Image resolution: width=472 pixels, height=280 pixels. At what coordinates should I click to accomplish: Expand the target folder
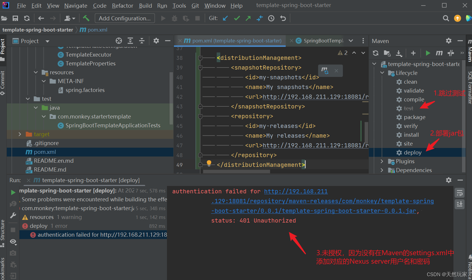click(x=20, y=134)
